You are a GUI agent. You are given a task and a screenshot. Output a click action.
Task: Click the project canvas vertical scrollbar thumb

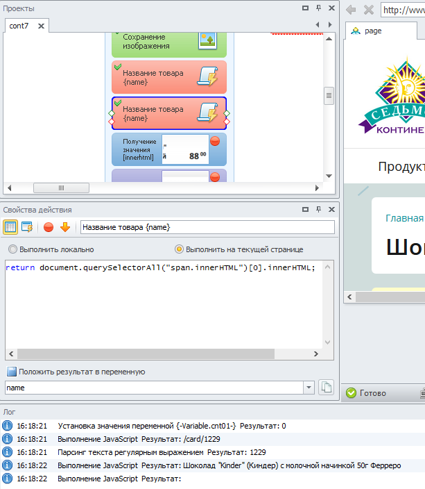pyautogui.click(x=329, y=95)
